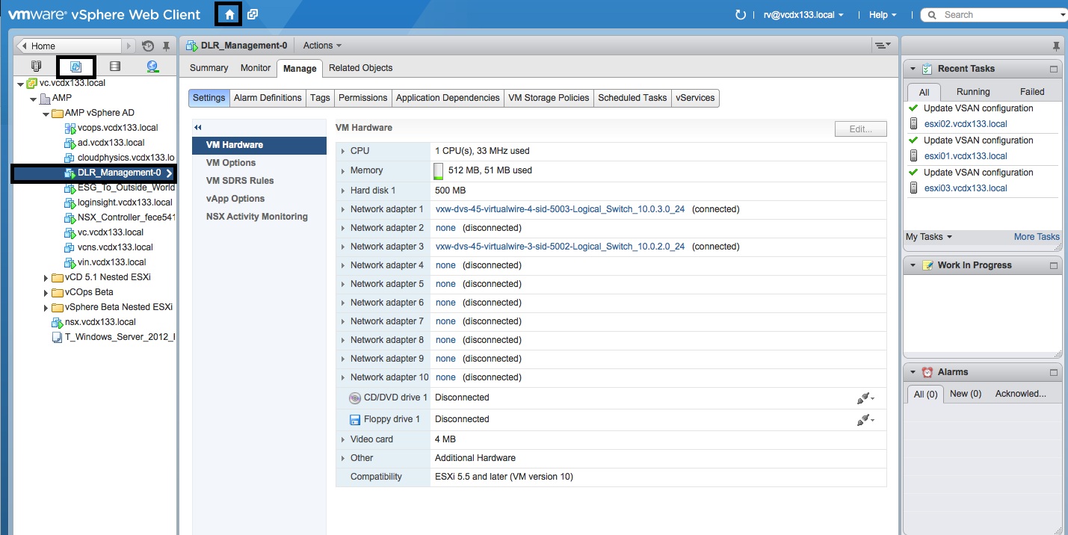Screen dimensions: 1068x535
Task: Click Floppy drive 1 connect icon
Action: 865,420
